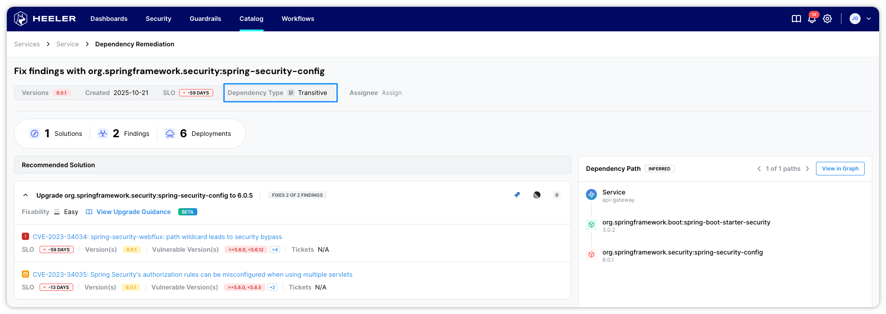The width and height of the screenshot is (886, 314).
Task: Click the api-gateway Service icon in dependency path
Action: point(591,194)
